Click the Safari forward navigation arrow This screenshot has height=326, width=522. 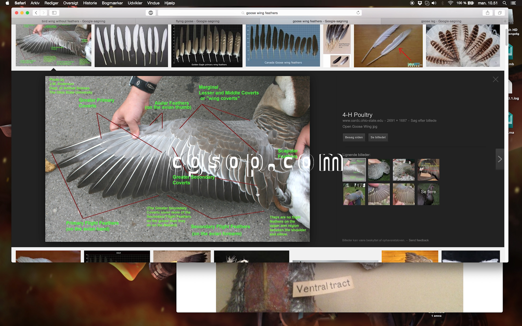coord(44,13)
